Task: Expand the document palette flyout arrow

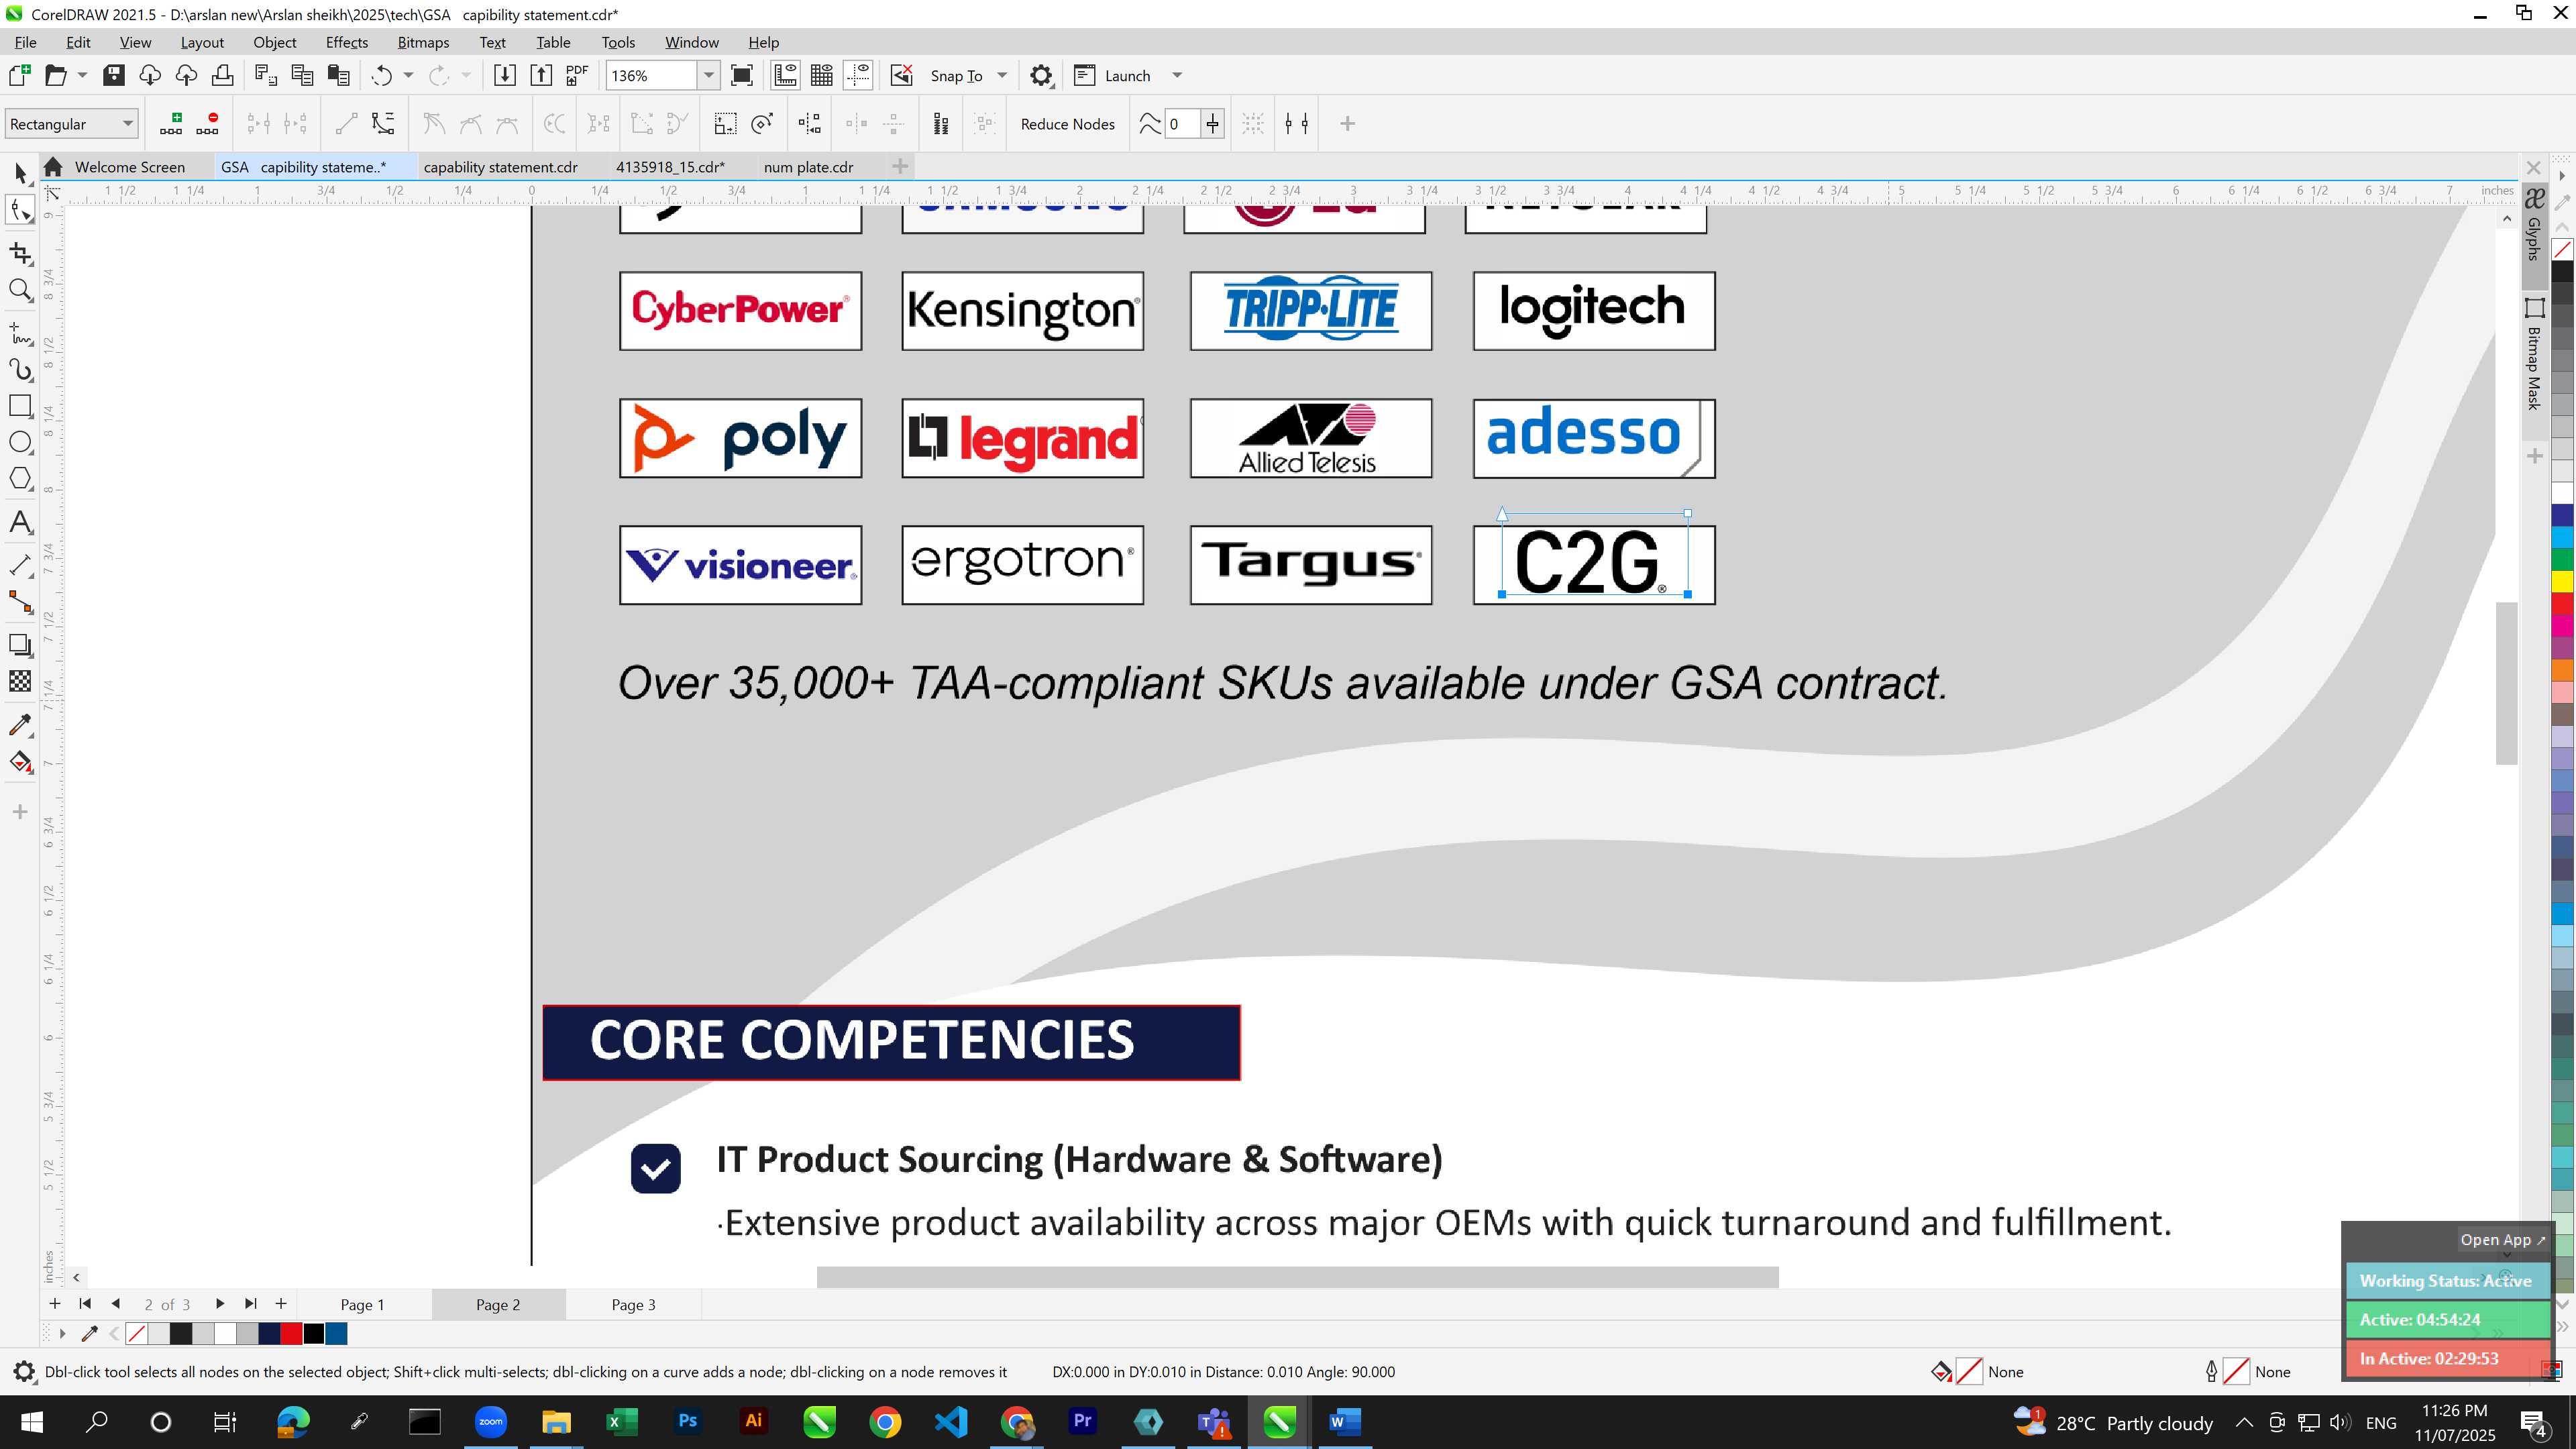Action: 62,1333
